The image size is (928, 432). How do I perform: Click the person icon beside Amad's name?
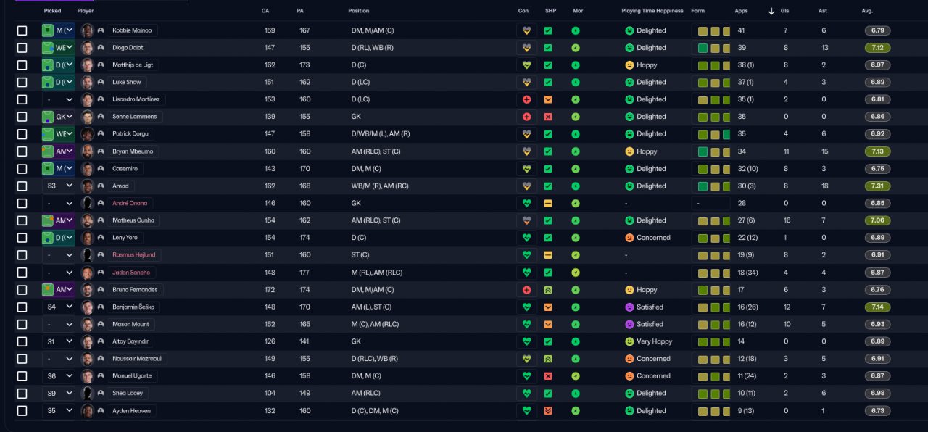[x=101, y=186]
